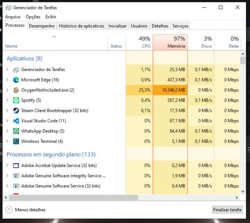
Task: Click the vertical scrollbar of process list
Action: (243, 122)
